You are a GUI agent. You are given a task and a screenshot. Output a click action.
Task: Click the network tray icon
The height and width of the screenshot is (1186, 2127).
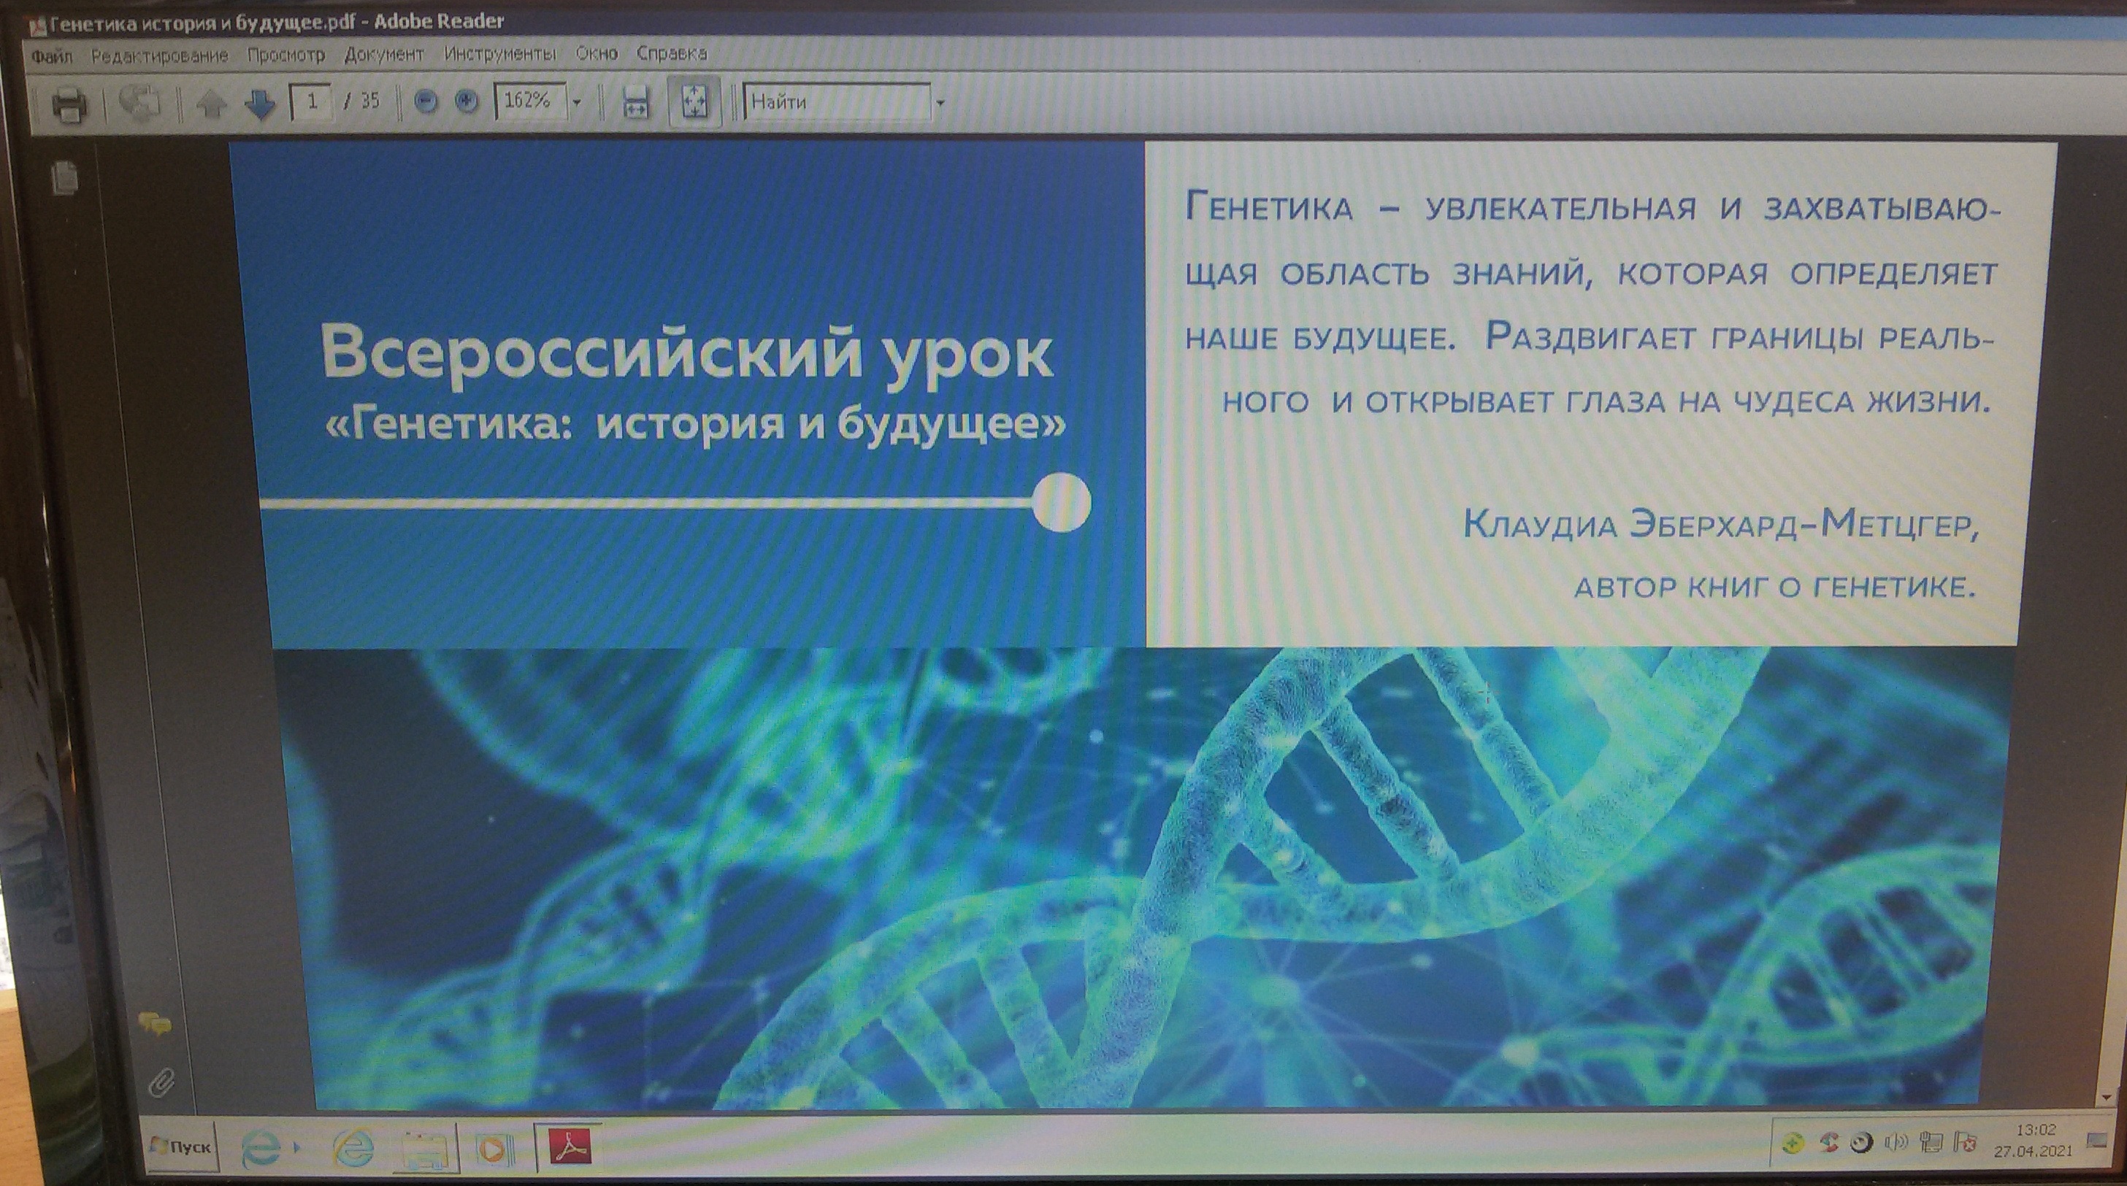(1931, 1144)
